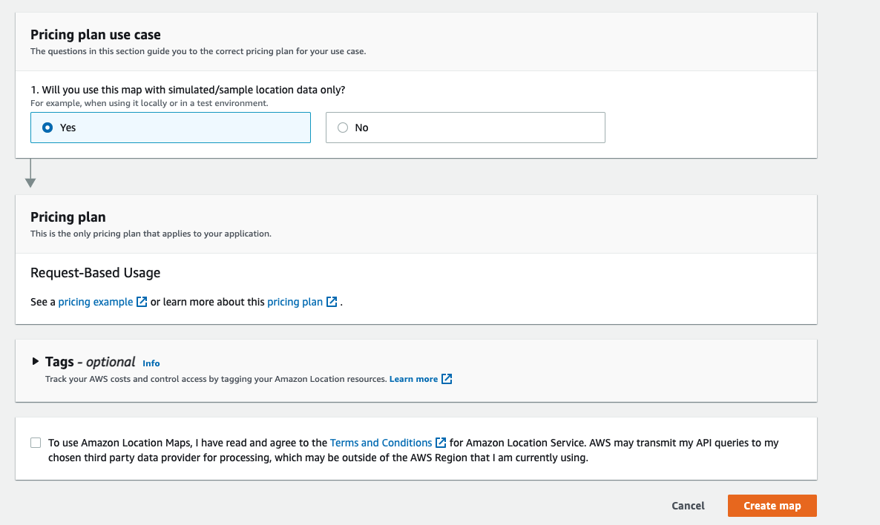Click external link icon after Learn more

click(447, 379)
